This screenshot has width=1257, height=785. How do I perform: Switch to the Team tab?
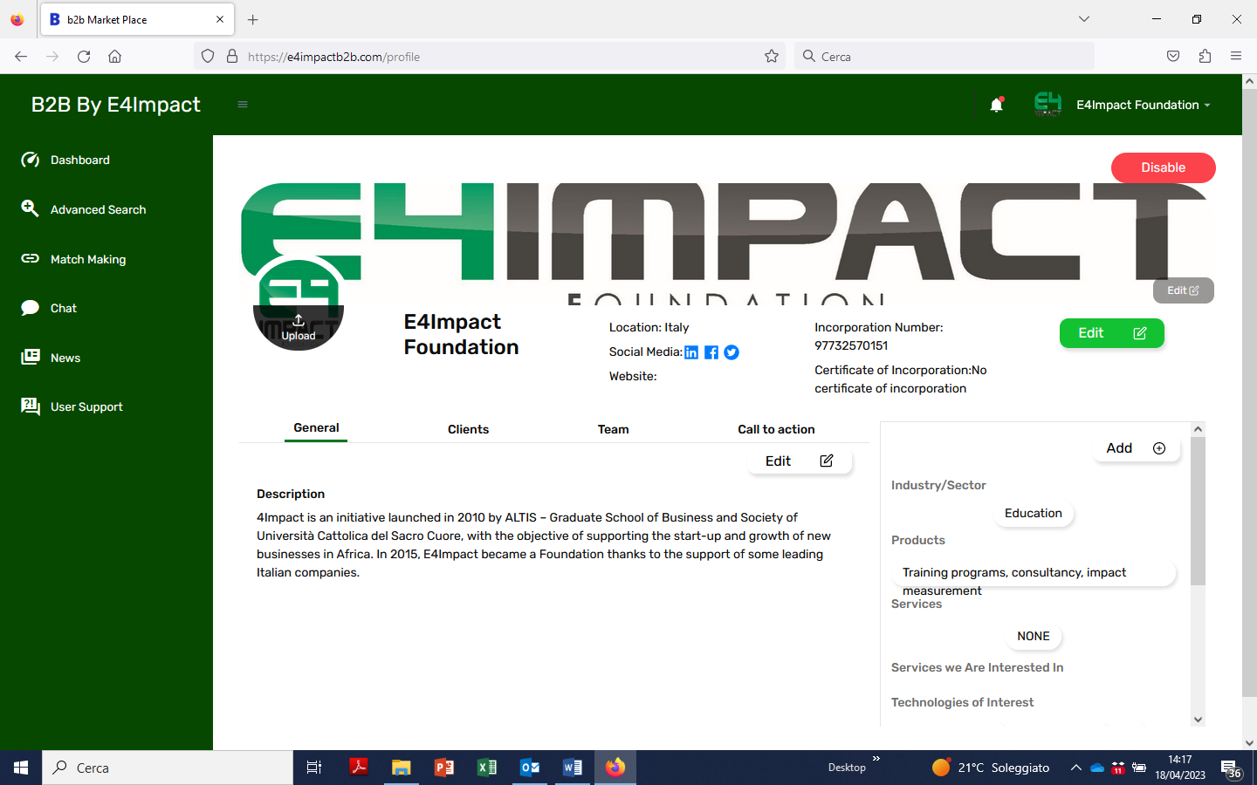613,429
